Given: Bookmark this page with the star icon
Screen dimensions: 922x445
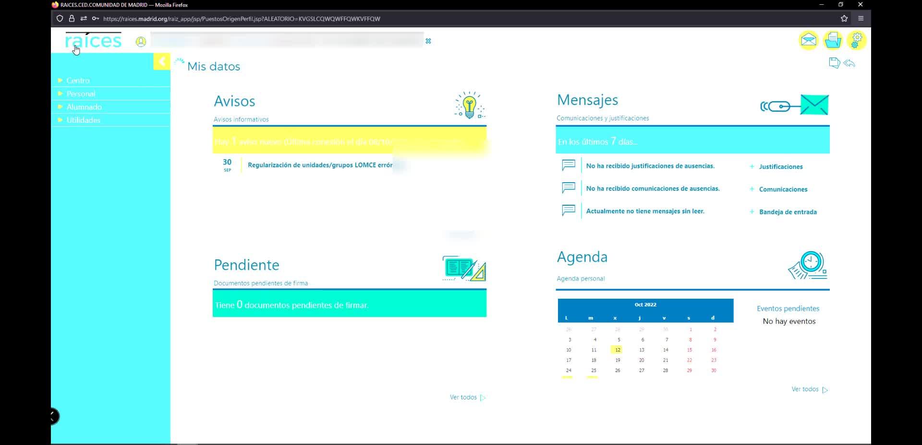Looking at the screenshot, I should [844, 19].
